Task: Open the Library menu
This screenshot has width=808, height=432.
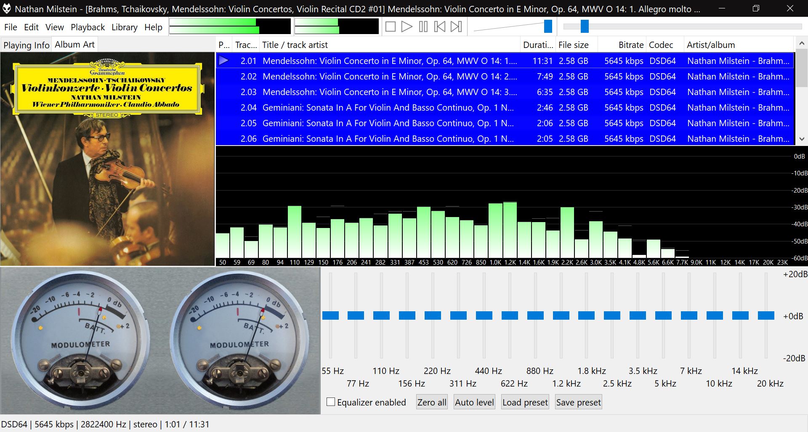Action: [x=125, y=27]
